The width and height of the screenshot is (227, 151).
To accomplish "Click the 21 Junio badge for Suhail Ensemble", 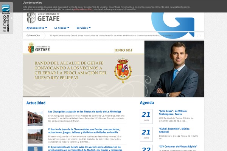I will coord(146,134).
